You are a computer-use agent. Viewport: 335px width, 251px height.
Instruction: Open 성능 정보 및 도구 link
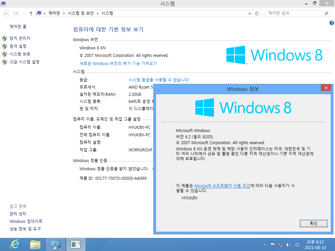click(25, 229)
